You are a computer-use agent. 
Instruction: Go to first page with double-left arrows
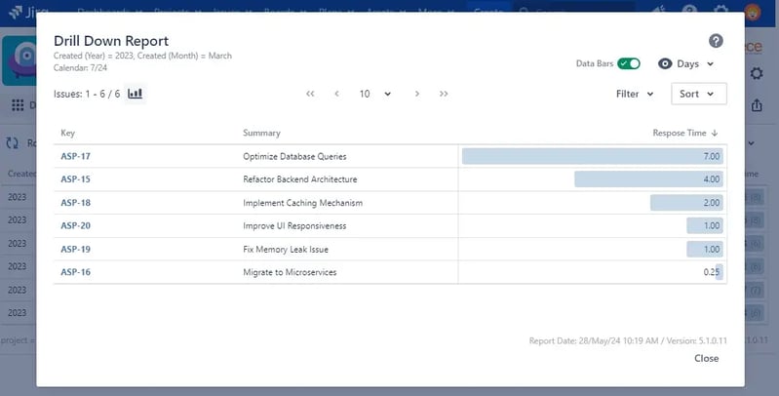[310, 94]
